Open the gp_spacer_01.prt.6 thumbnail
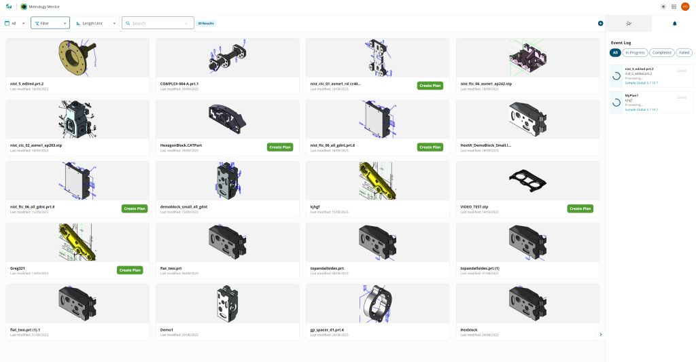The height and width of the screenshot is (362, 696). (377, 303)
